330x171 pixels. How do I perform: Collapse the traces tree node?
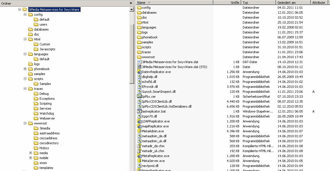coord(25,89)
